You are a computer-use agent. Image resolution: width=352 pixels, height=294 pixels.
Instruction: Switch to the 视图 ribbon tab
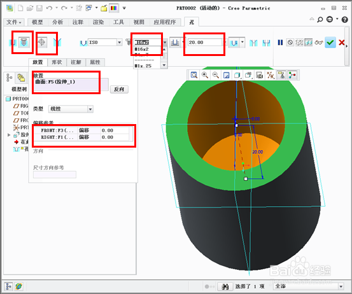[139, 22]
